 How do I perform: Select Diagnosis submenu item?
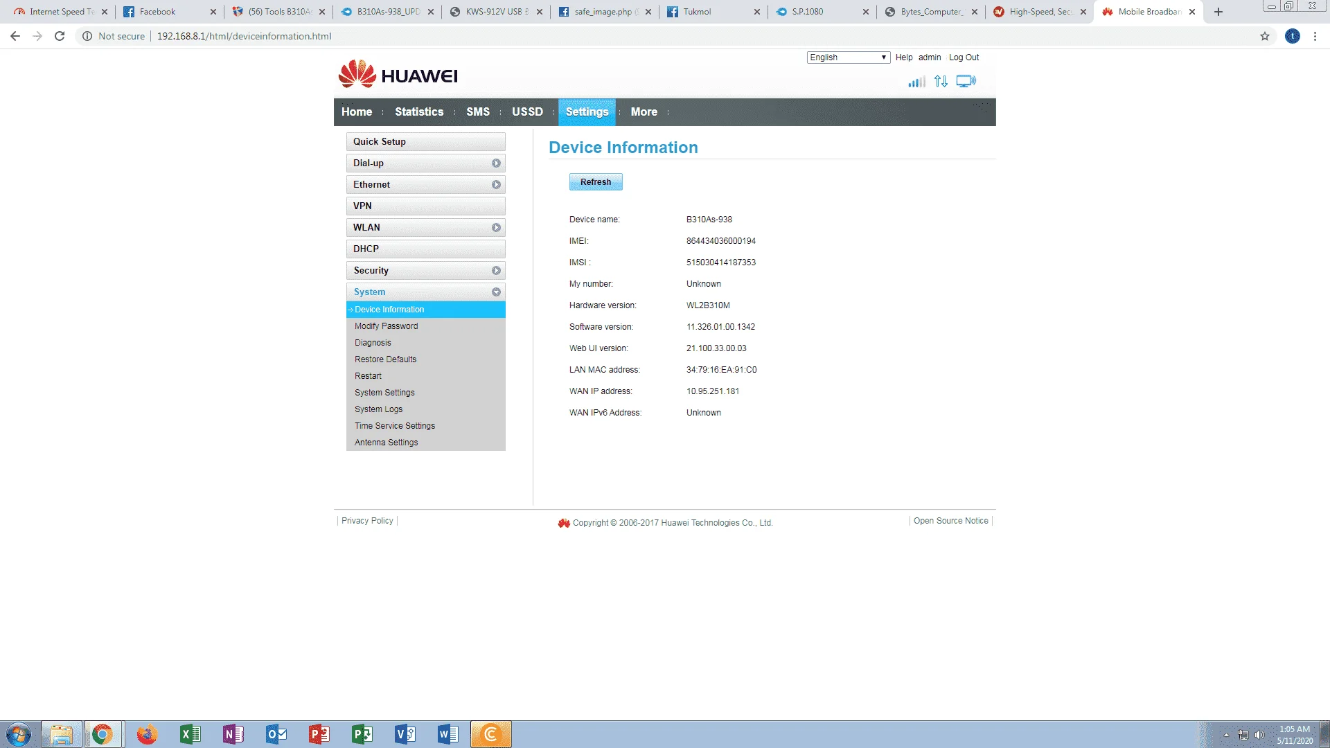point(426,343)
